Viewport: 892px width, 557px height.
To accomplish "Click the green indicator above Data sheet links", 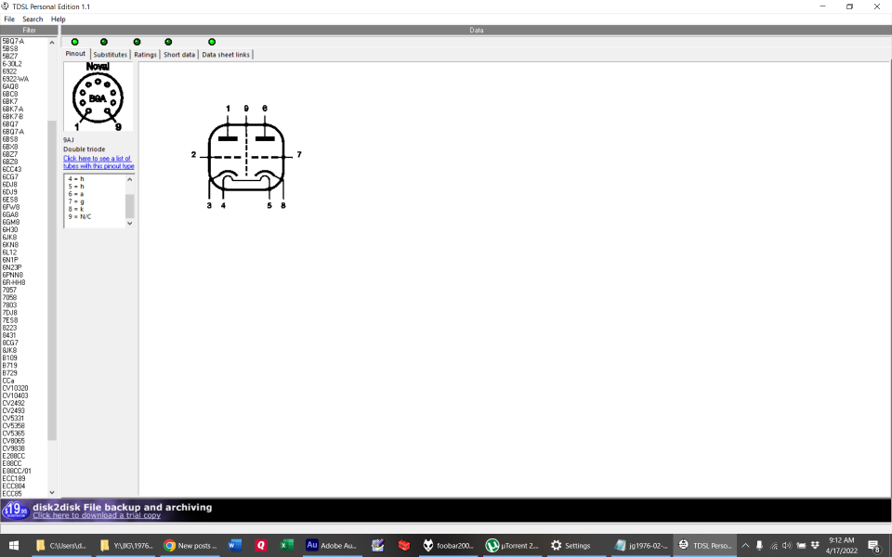I will (x=212, y=42).
